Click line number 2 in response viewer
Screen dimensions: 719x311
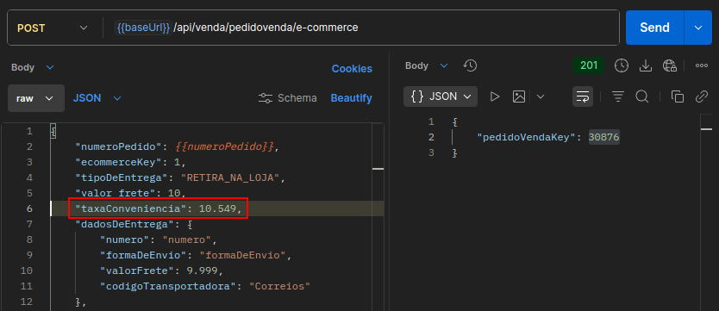(430, 137)
